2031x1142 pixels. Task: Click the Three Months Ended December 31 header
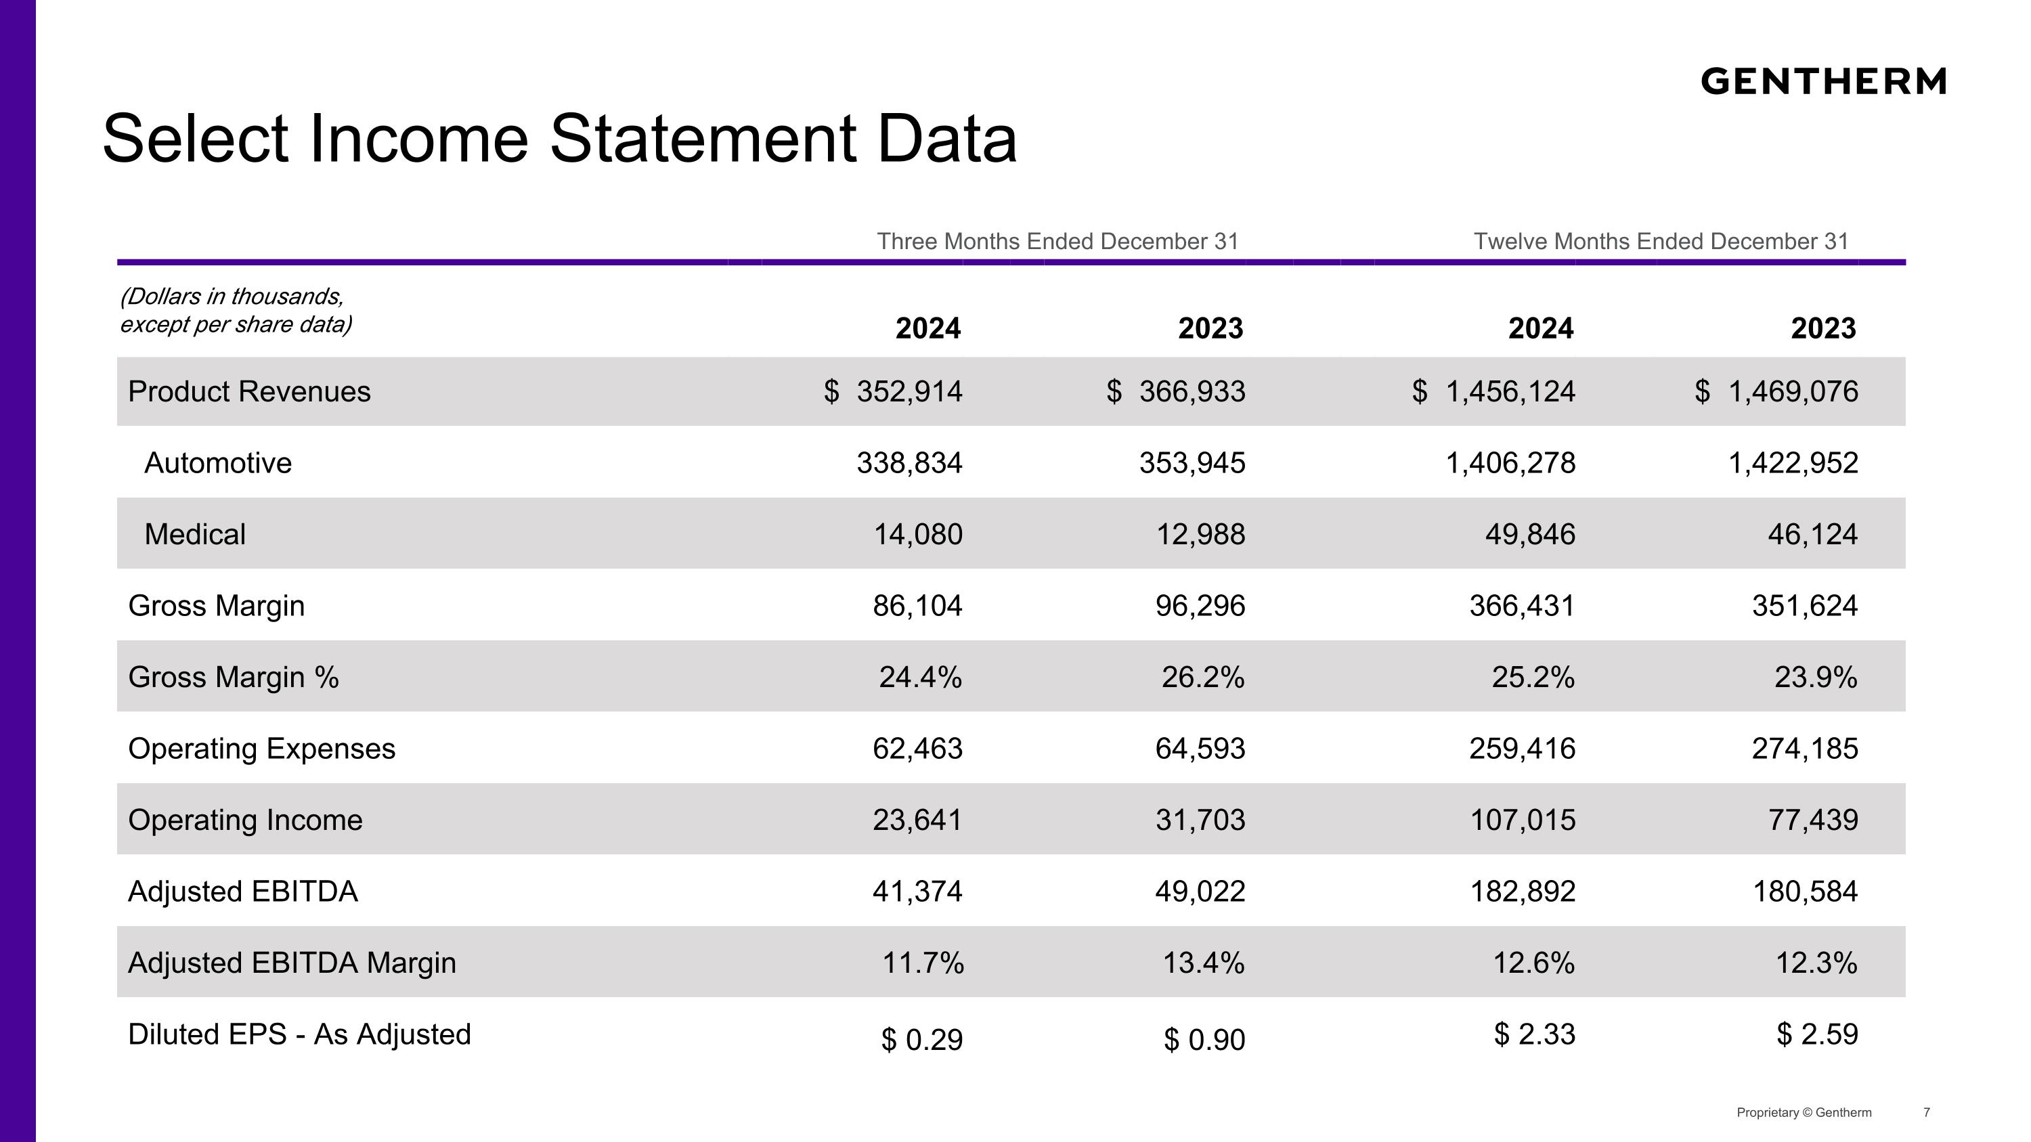click(1057, 241)
